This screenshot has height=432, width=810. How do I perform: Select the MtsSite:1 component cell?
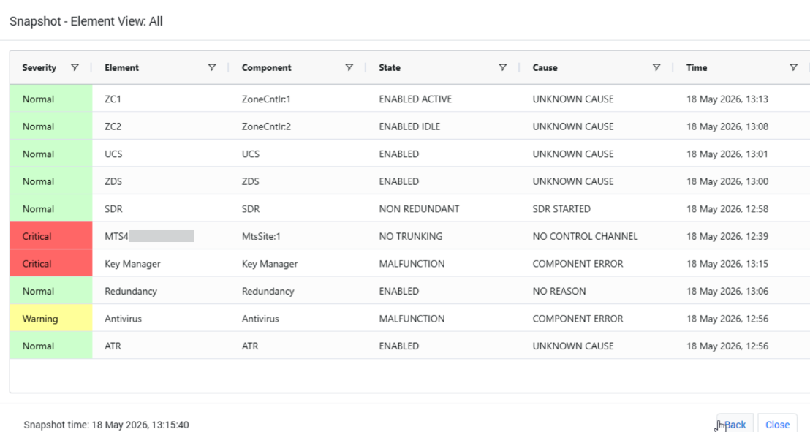(298, 236)
